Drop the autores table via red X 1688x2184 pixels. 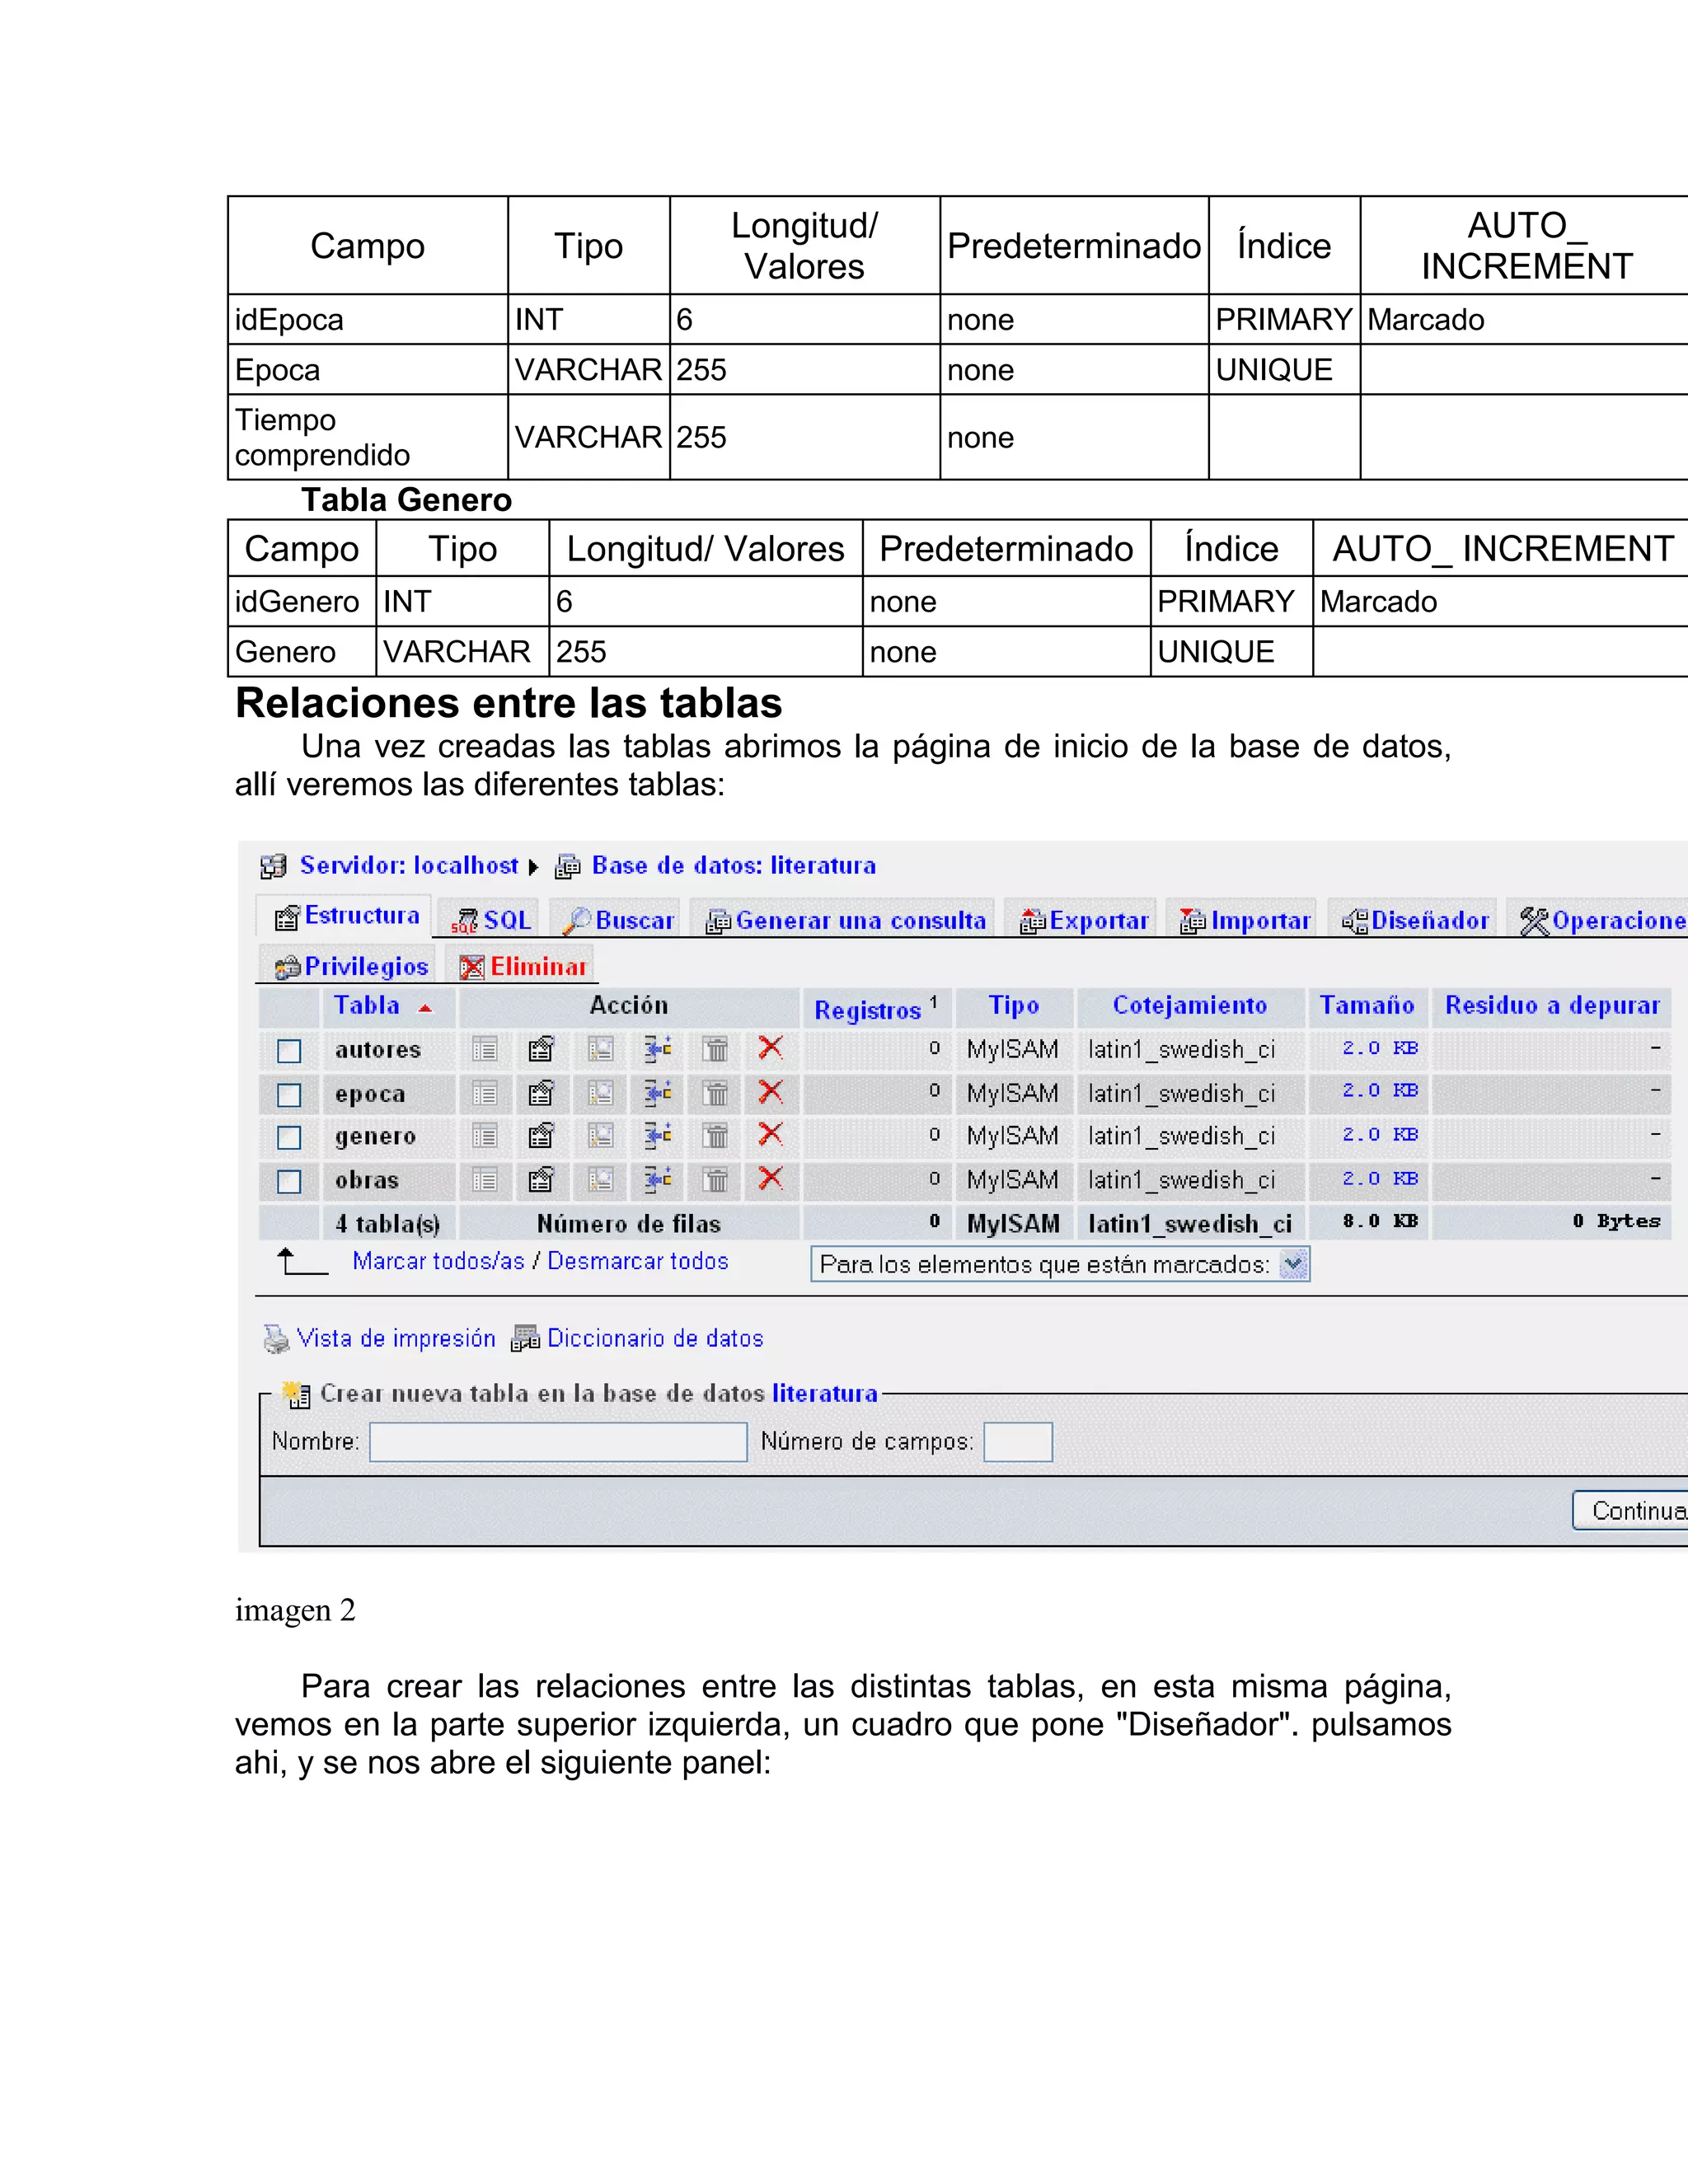(771, 1048)
